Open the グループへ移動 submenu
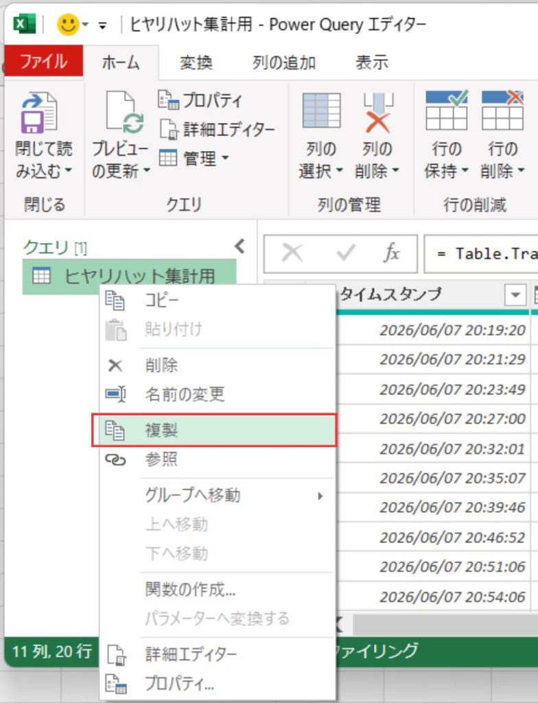The width and height of the screenshot is (538, 703). click(x=217, y=496)
